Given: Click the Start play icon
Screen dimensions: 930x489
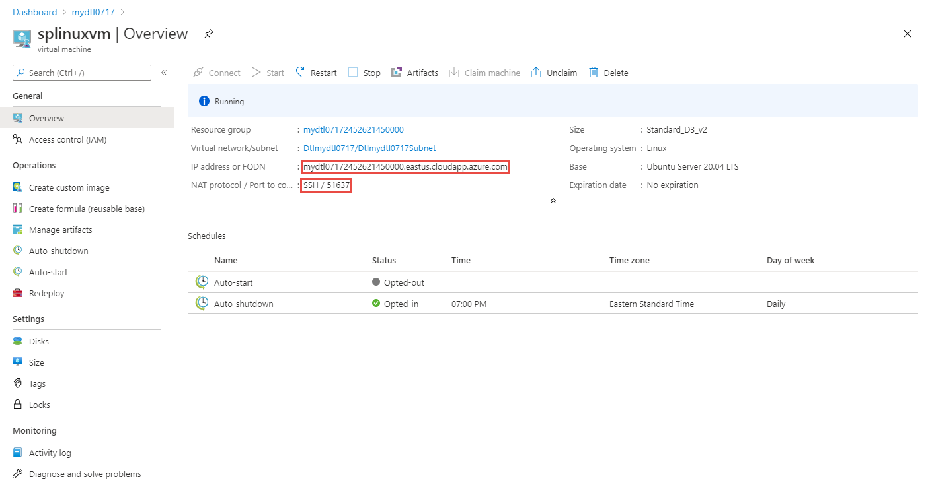Looking at the screenshot, I should pyautogui.click(x=256, y=72).
